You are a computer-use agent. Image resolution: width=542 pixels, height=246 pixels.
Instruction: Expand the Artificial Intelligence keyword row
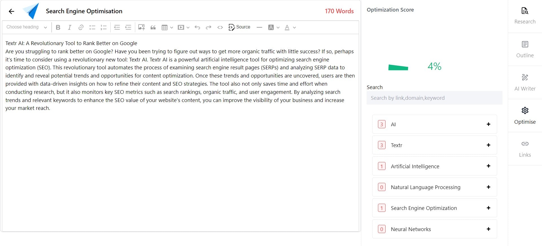click(x=488, y=166)
